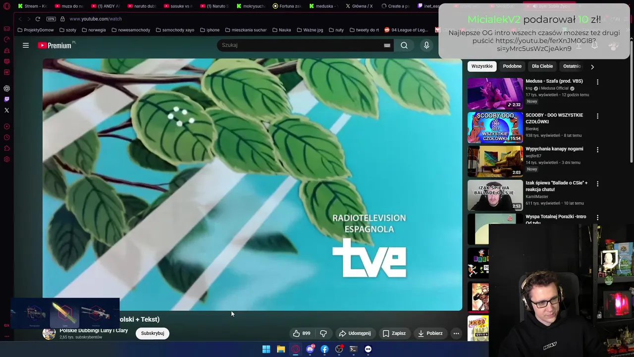The height and width of the screenshot is (357, 634).
Task: Open Medusa - Szafa video thumbnail
Action: [495, 93]
